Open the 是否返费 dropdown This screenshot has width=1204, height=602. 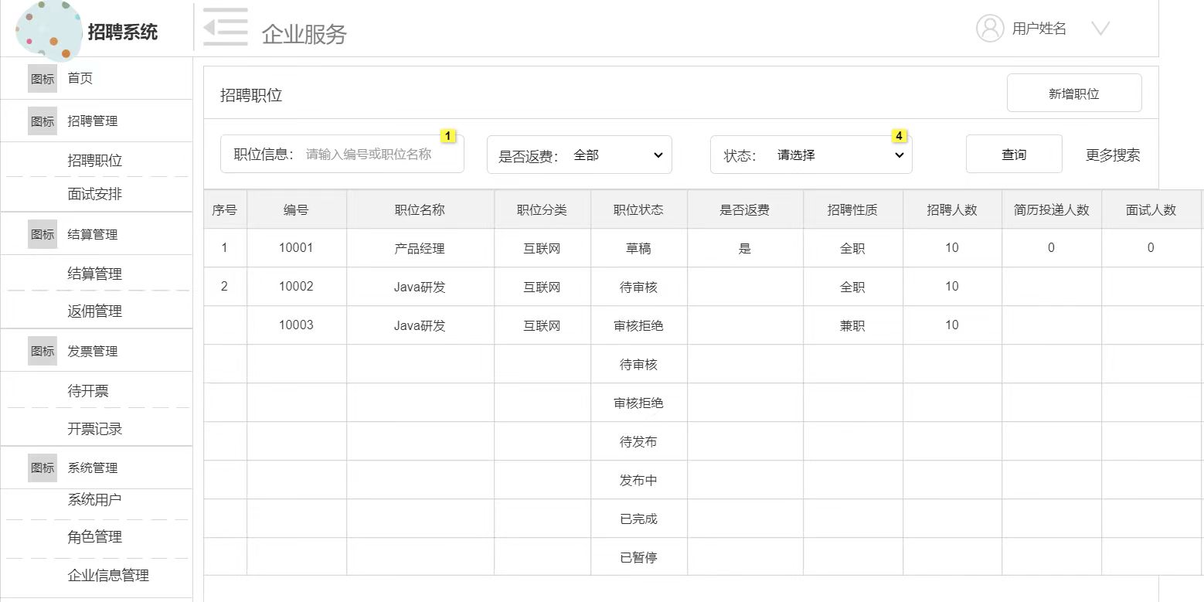(x=580, y=155)
